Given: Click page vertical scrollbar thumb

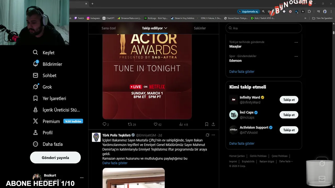Looking at the screenshot, I should (x=334, y=33).
